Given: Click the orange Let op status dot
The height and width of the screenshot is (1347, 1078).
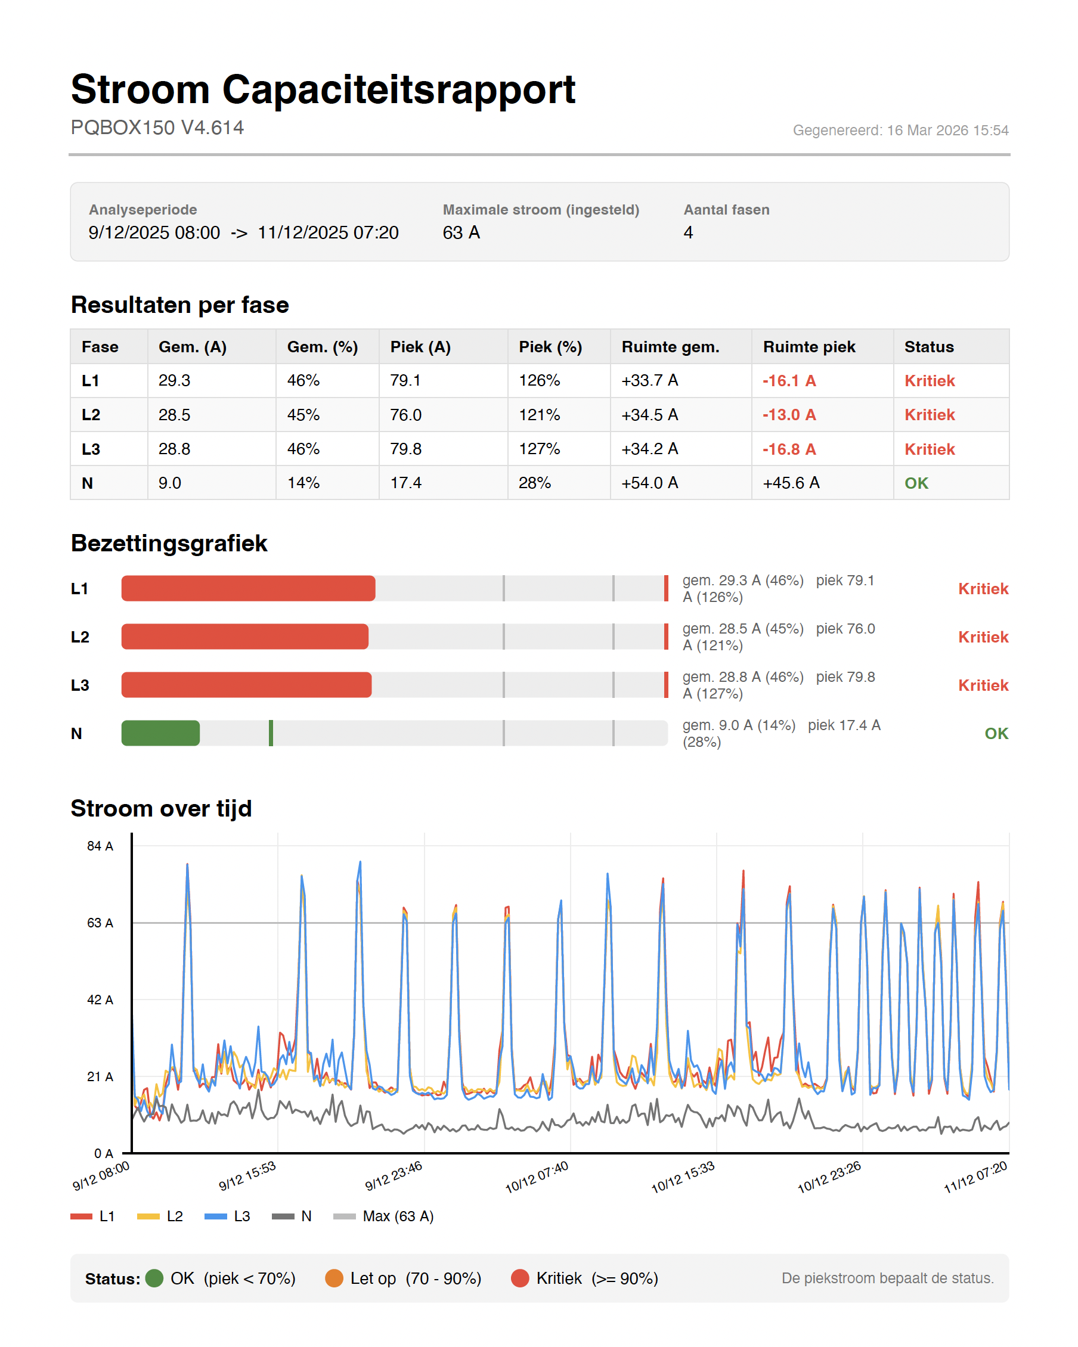Looking at the screenshot, I should (334, 1278).
